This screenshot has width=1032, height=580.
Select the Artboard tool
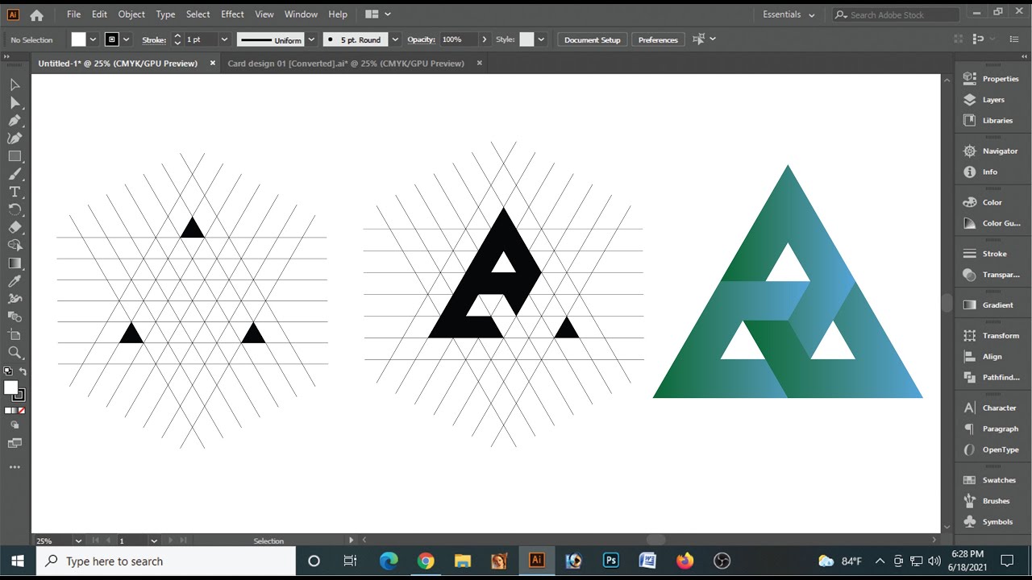point(15,334)
